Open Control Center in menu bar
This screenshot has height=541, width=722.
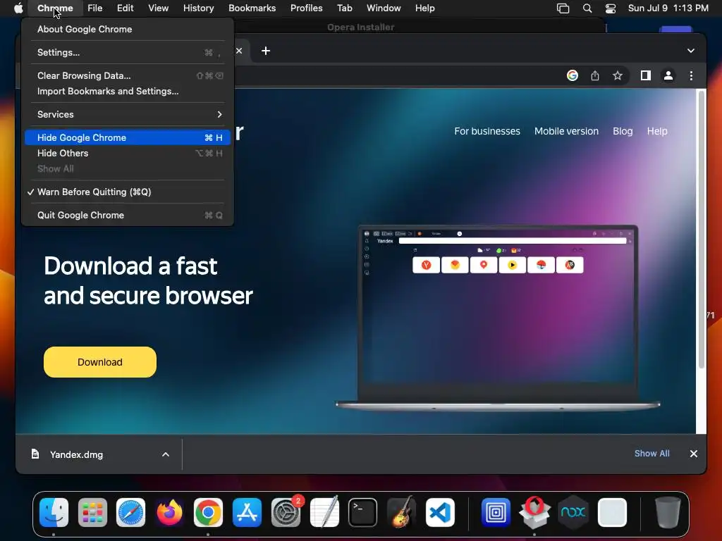(611, 8)
